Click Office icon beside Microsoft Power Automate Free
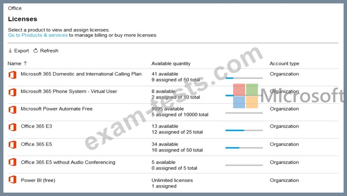 (12, 110)
